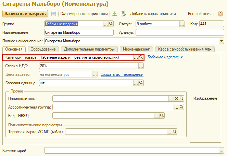Click magnifier icon in Группа field
This screenshot has width=227, height=156.
[111, 24]
